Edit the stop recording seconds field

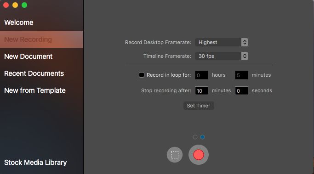point(241,90)
